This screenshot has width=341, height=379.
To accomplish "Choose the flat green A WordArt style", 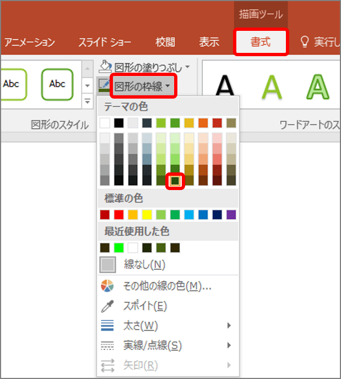I will click(x=272, y=86).
